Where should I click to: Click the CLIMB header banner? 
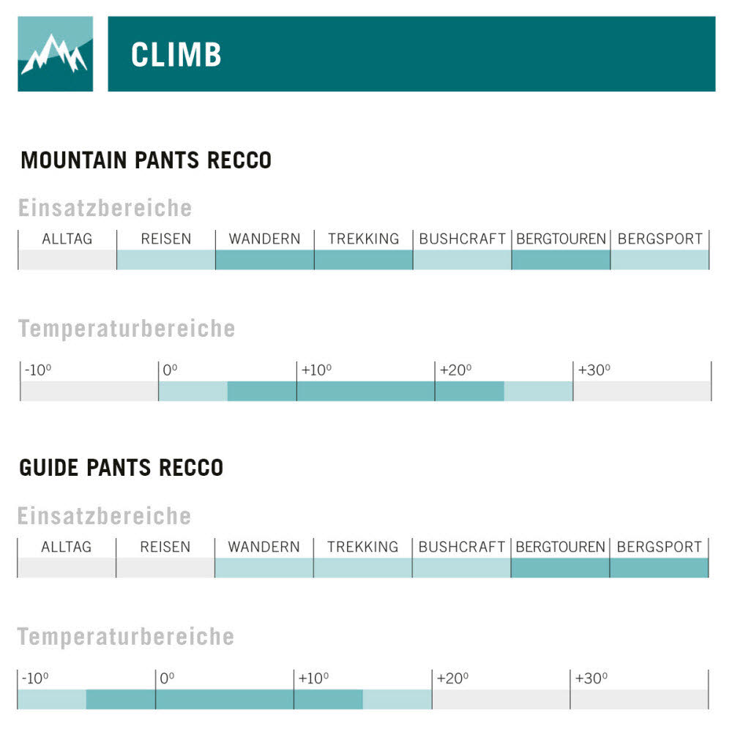[x=411, y=53]
